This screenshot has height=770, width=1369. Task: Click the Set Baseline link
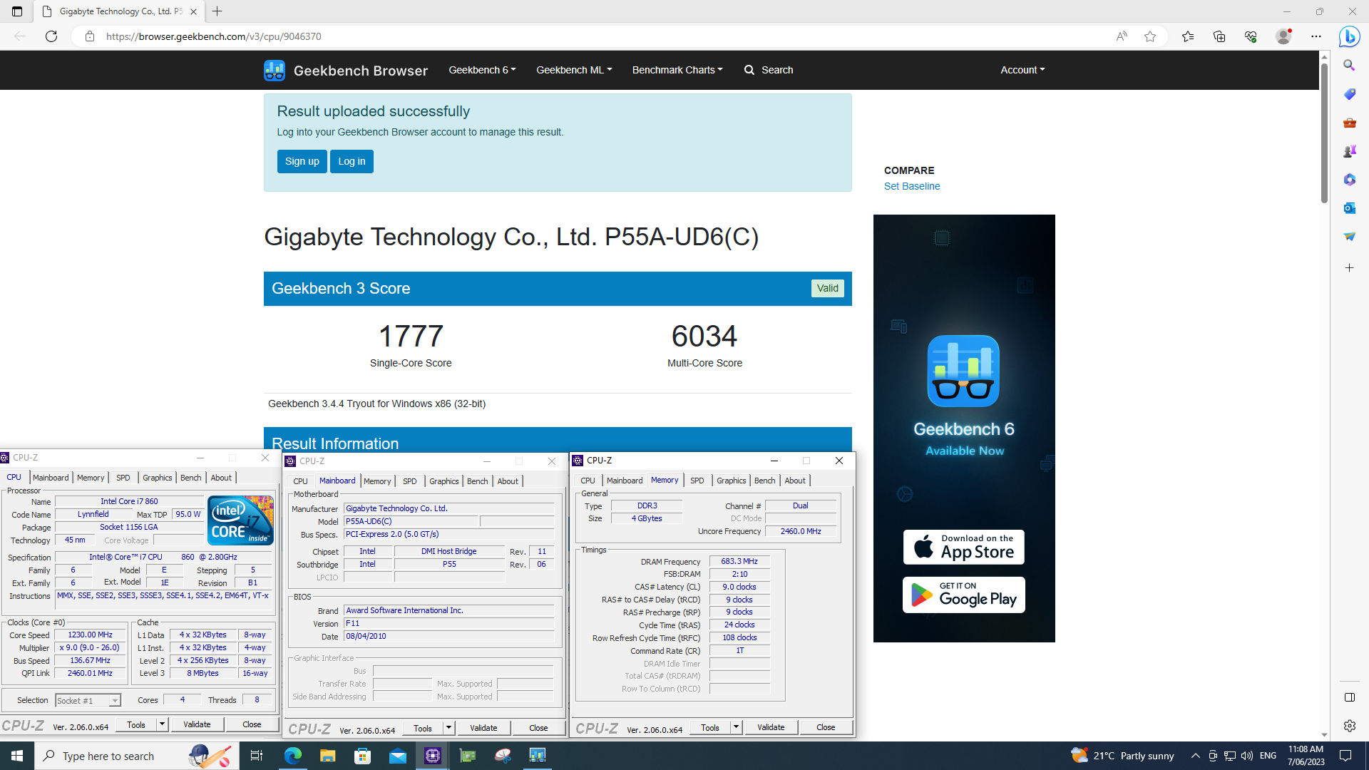pos(912,186)
